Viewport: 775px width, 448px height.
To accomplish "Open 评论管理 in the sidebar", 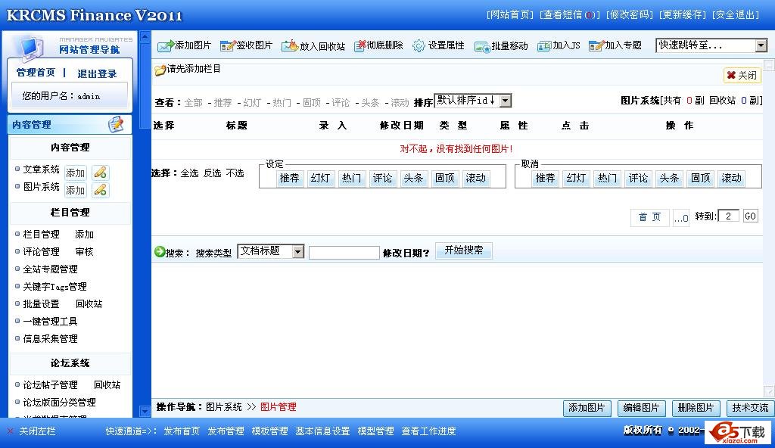I will coord(41,252).
